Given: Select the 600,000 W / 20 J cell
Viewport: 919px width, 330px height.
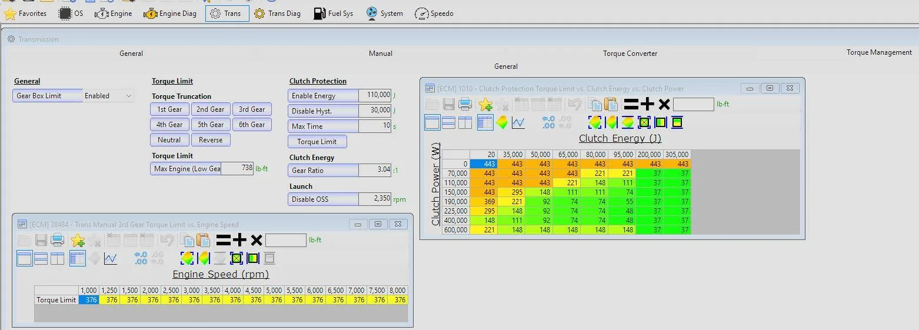Looking at the screenshot, I should click(x=484, y=230).
